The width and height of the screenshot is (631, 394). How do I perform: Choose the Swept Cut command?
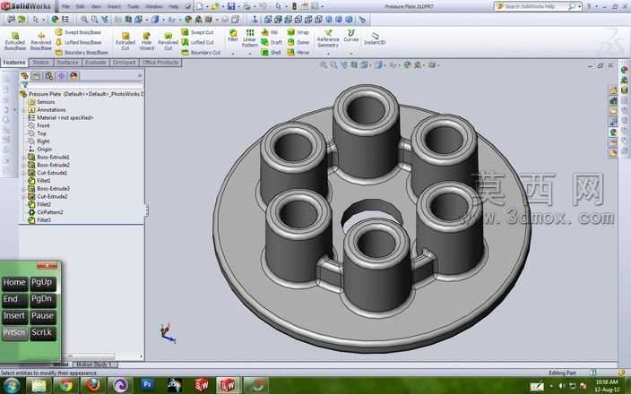197,32
